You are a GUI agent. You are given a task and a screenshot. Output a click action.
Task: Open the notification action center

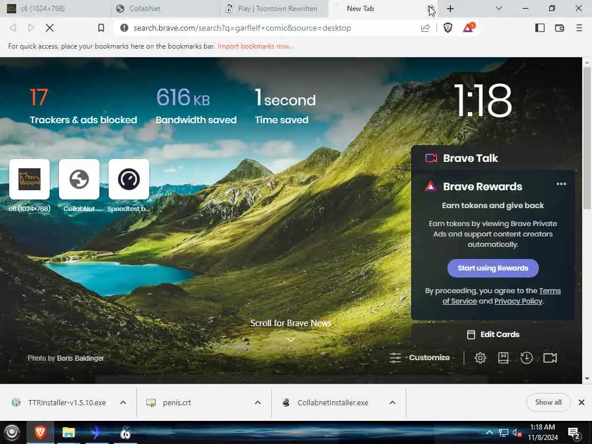pos(574,433)
